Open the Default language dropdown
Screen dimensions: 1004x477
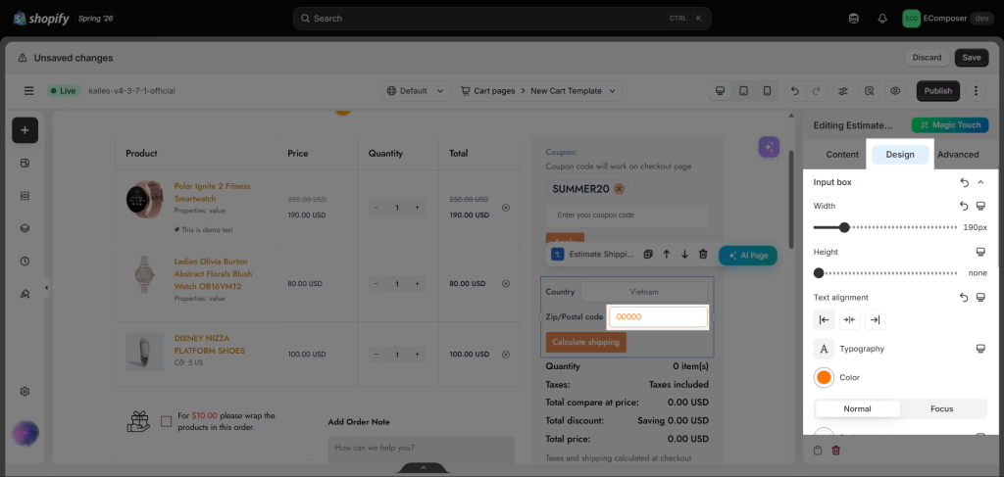416,91
